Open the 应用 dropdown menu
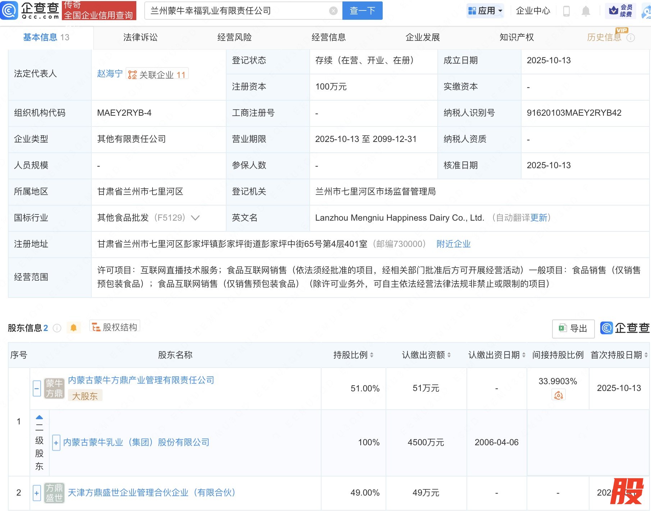 coord(485,11)
